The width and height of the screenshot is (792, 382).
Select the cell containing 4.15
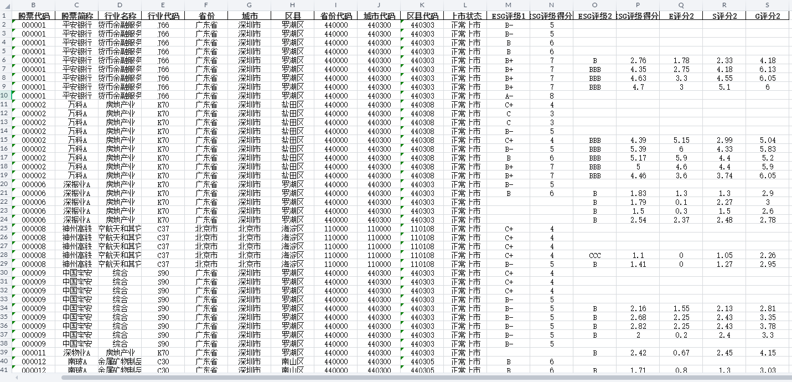tap(768, 353)
